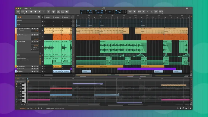This screenshot has height=117, width=208.
Task: Click the search magnifier icon in footer
Action: [x=178, y=108]
